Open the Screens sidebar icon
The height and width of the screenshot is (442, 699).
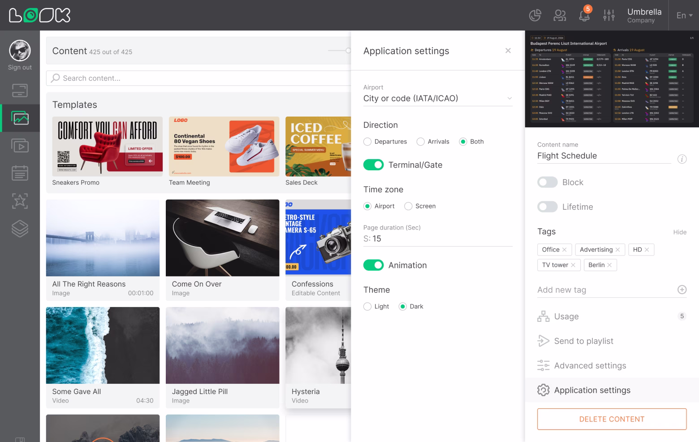coord(20,91)
